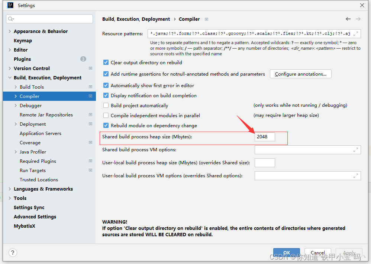The height and width of the screenshot is (264, 371).
Task: Expand the Tools section chevron
Action: tap(10, 198)
